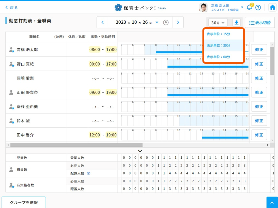This screenshot has width=278, height=208.
Task: Select 表示単位：60分 option
Action: point(218,57)
